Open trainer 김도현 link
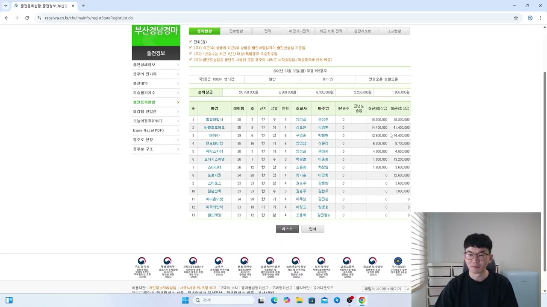The width and height of the screenshot is (547, 307). pos(301,127)
